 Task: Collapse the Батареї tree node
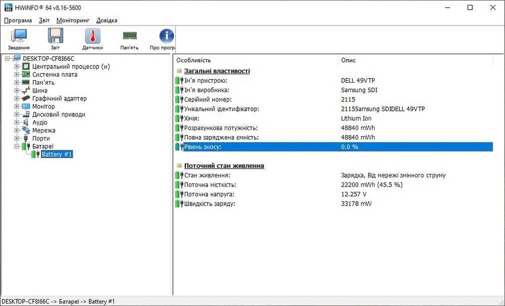[x=17, y=147]
